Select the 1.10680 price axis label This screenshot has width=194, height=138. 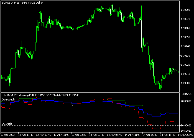pyautogui.click(x=185, y=10)
